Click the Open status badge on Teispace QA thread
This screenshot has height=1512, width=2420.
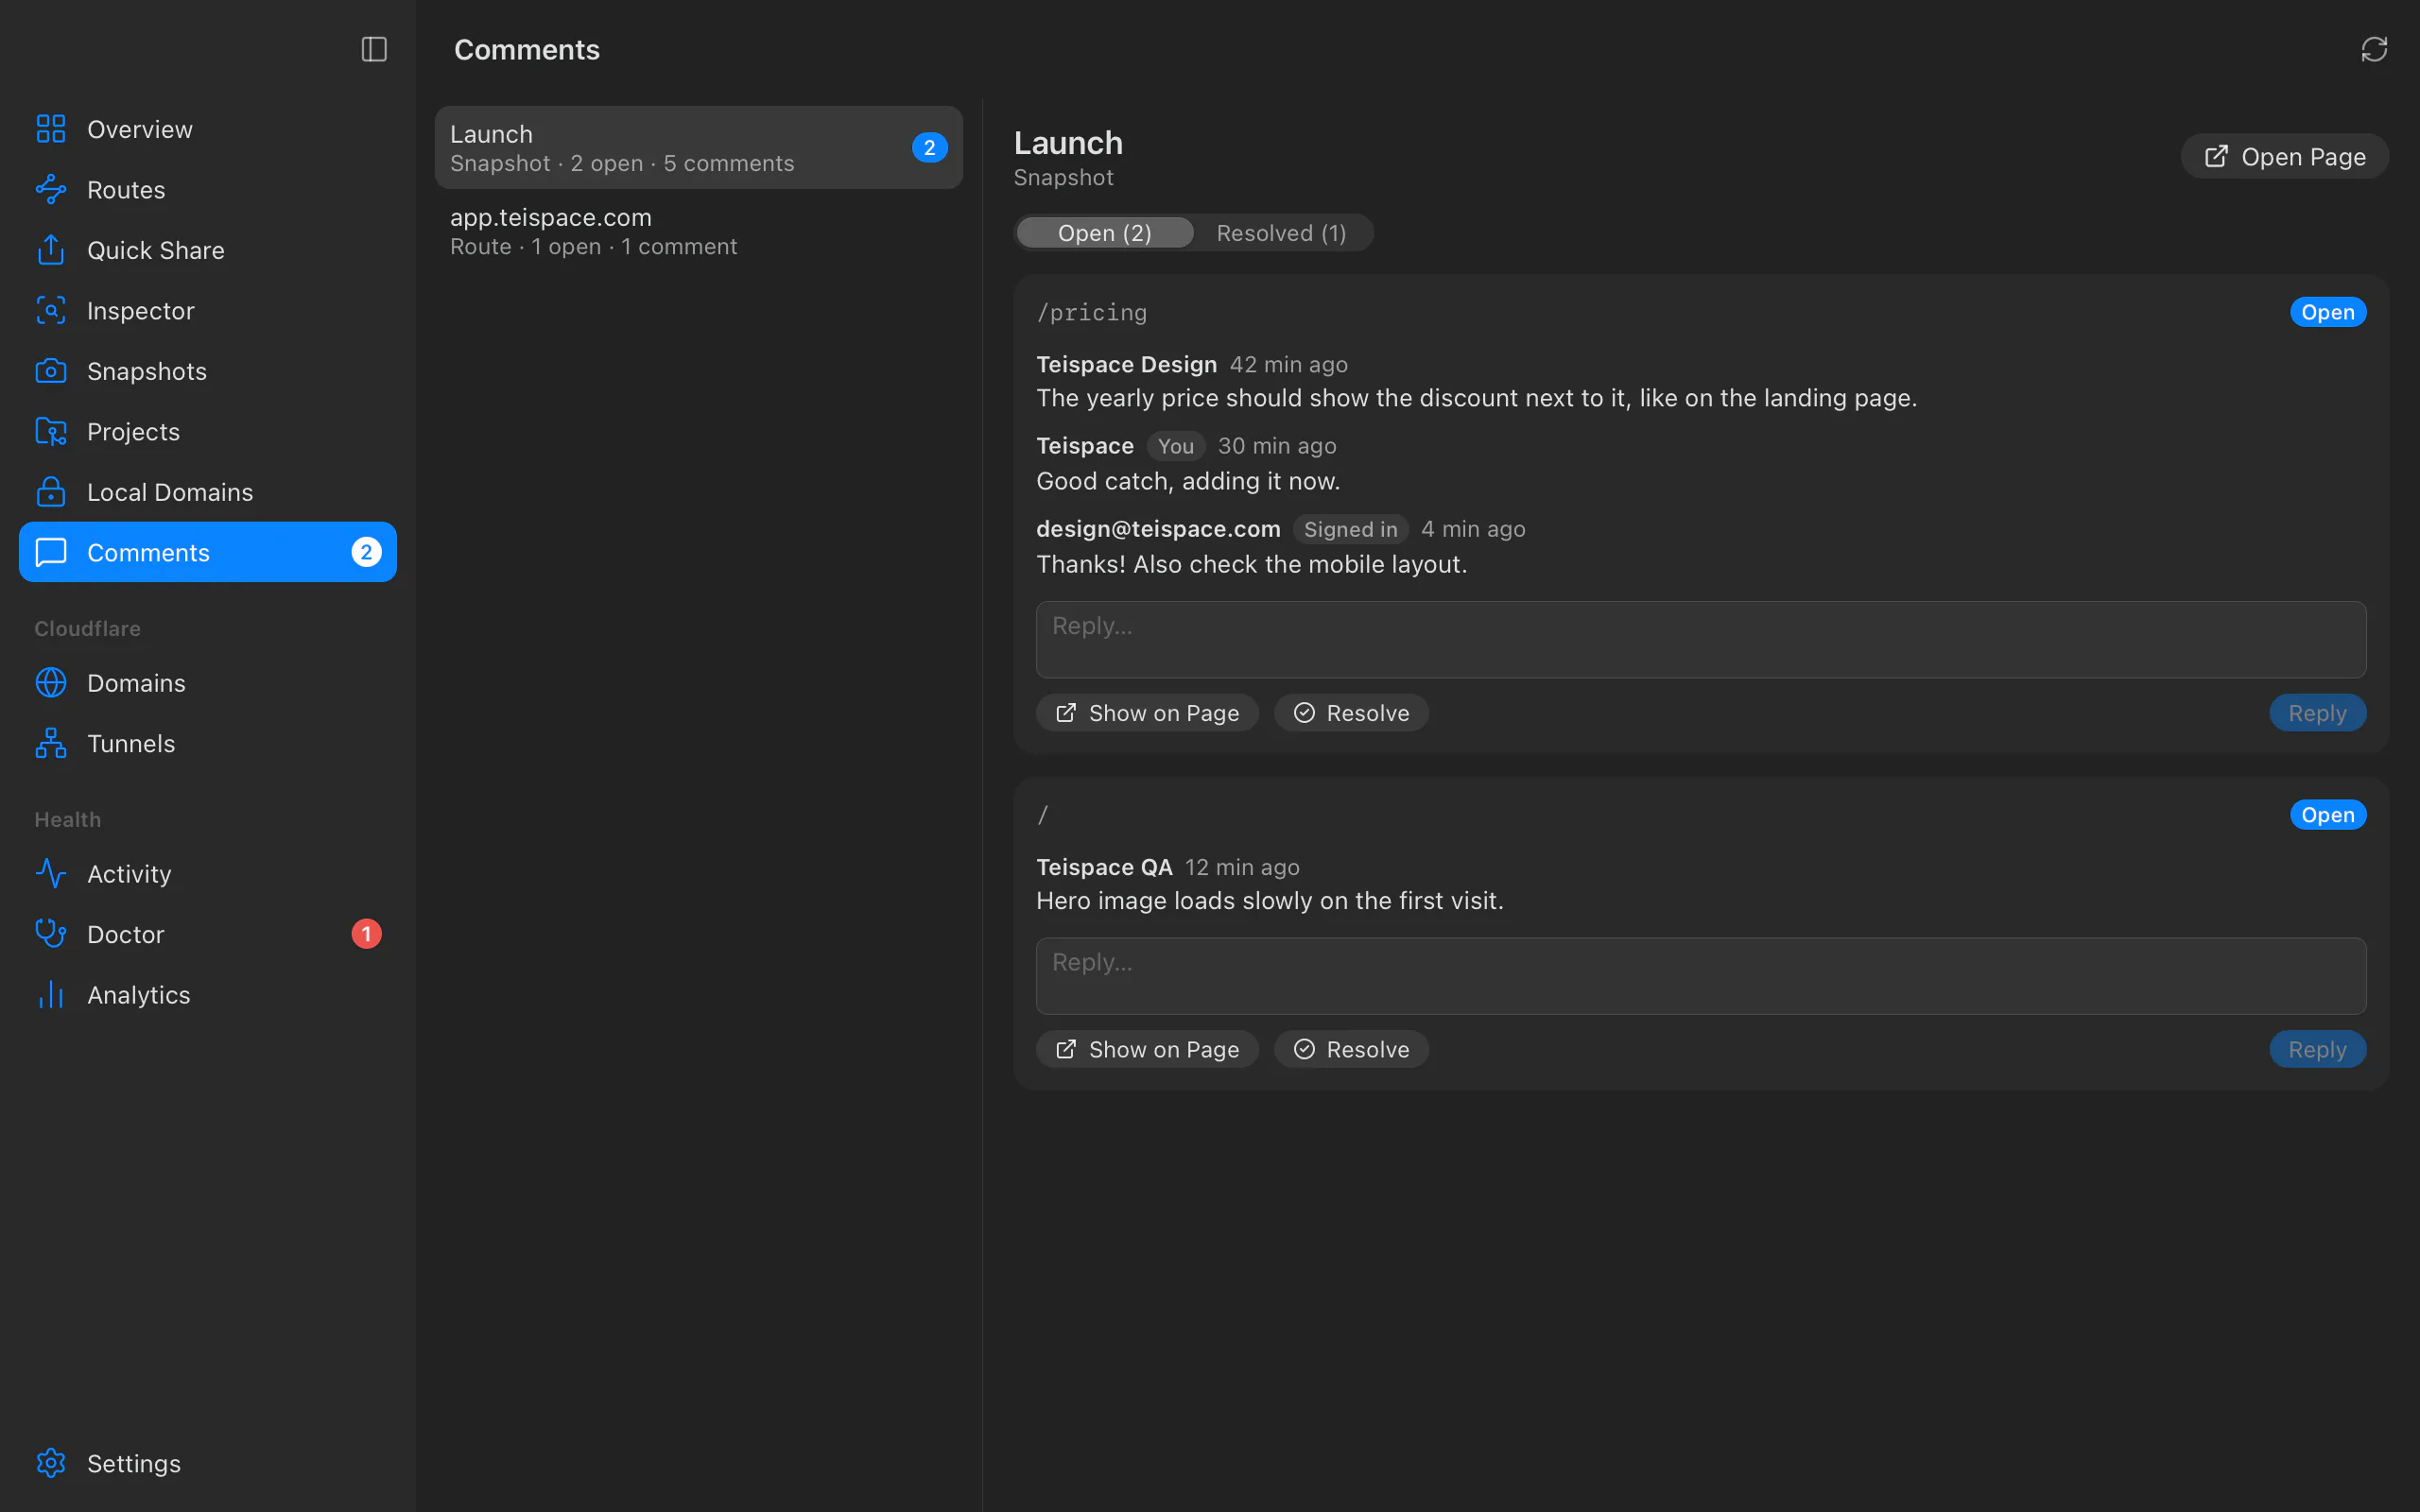tap(2328, 815)
